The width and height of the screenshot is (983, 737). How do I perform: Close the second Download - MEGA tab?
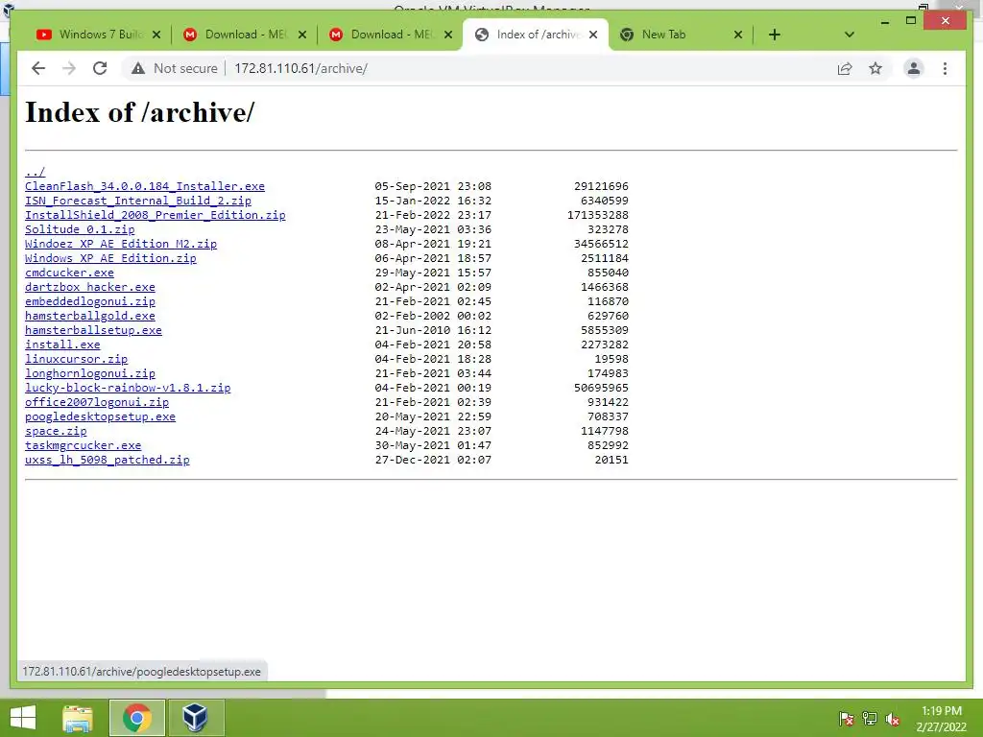448,35
